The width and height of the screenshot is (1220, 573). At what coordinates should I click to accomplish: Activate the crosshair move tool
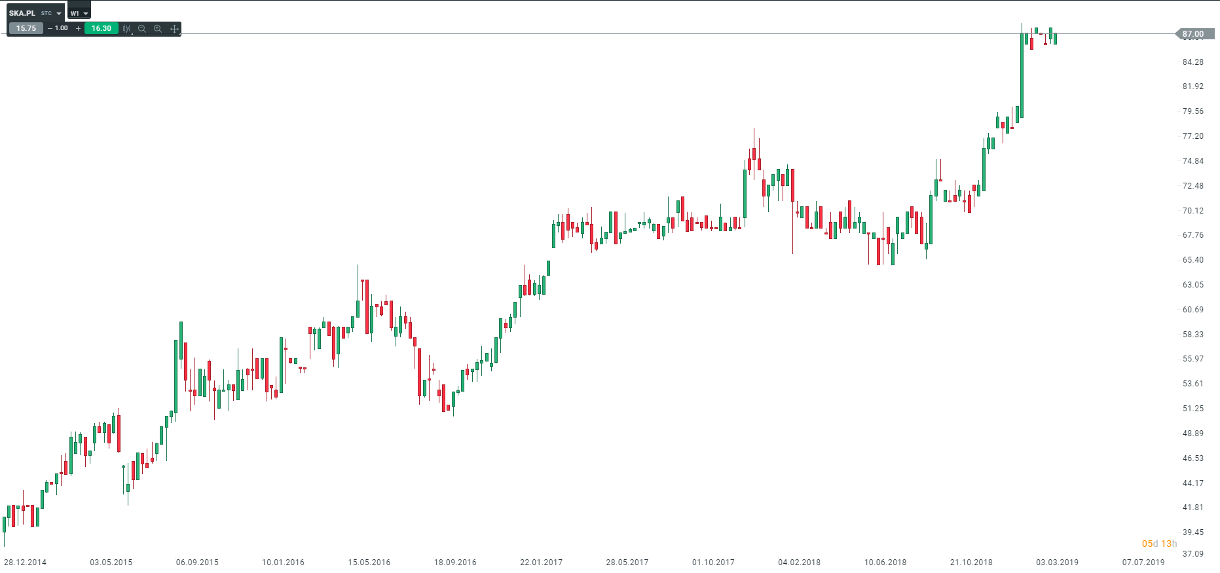tap(174, 29)
